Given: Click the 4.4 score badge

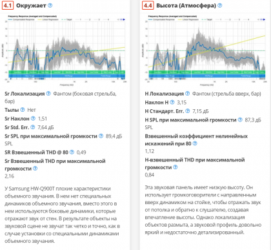Looking at the screenshot, I should pos(148,5).
